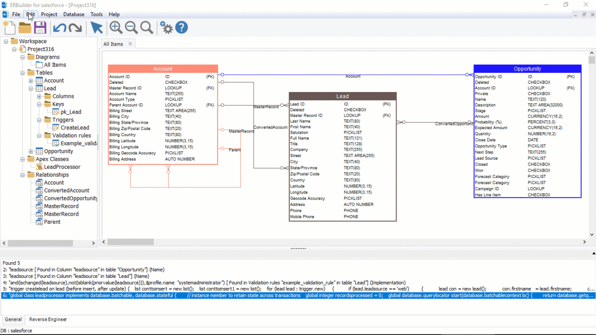
Task: Click the Zoom out magnifier icon
Action: 132,27
